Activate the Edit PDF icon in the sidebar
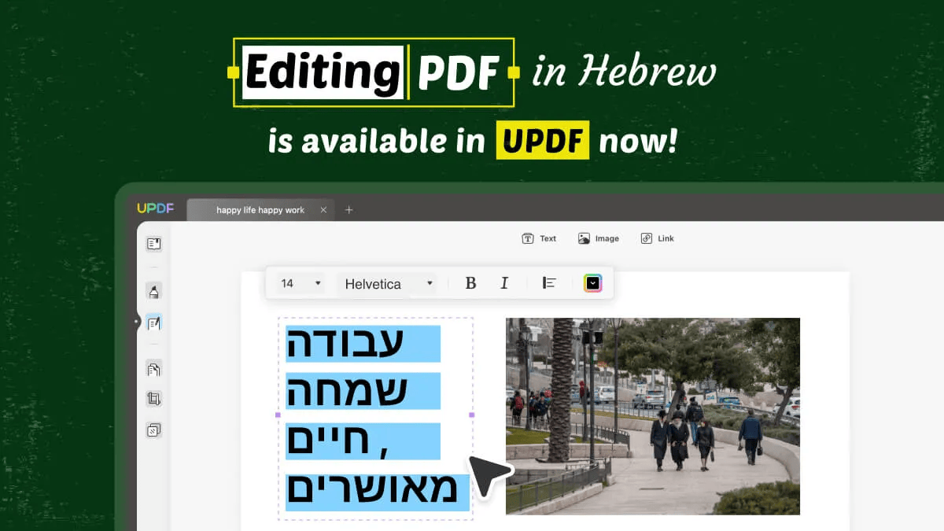Screen dimensions: 944x531 pyautogui.click(x=153, y=323)
